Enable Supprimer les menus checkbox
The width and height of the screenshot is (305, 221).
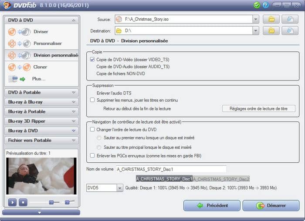[x=92, y=100]
